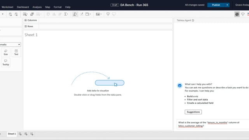Click the Highlight pen toolbar icon
Image resolution: width=249 pixels, height=140 pixels.
(75, 14)
